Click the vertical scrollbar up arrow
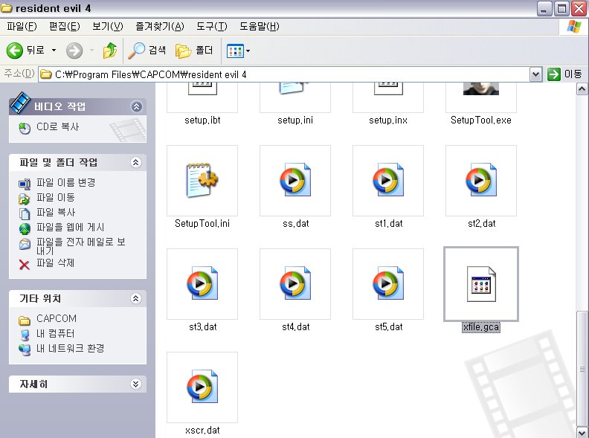This screenshot has width=589, height=438. click(x=582, y=89)
